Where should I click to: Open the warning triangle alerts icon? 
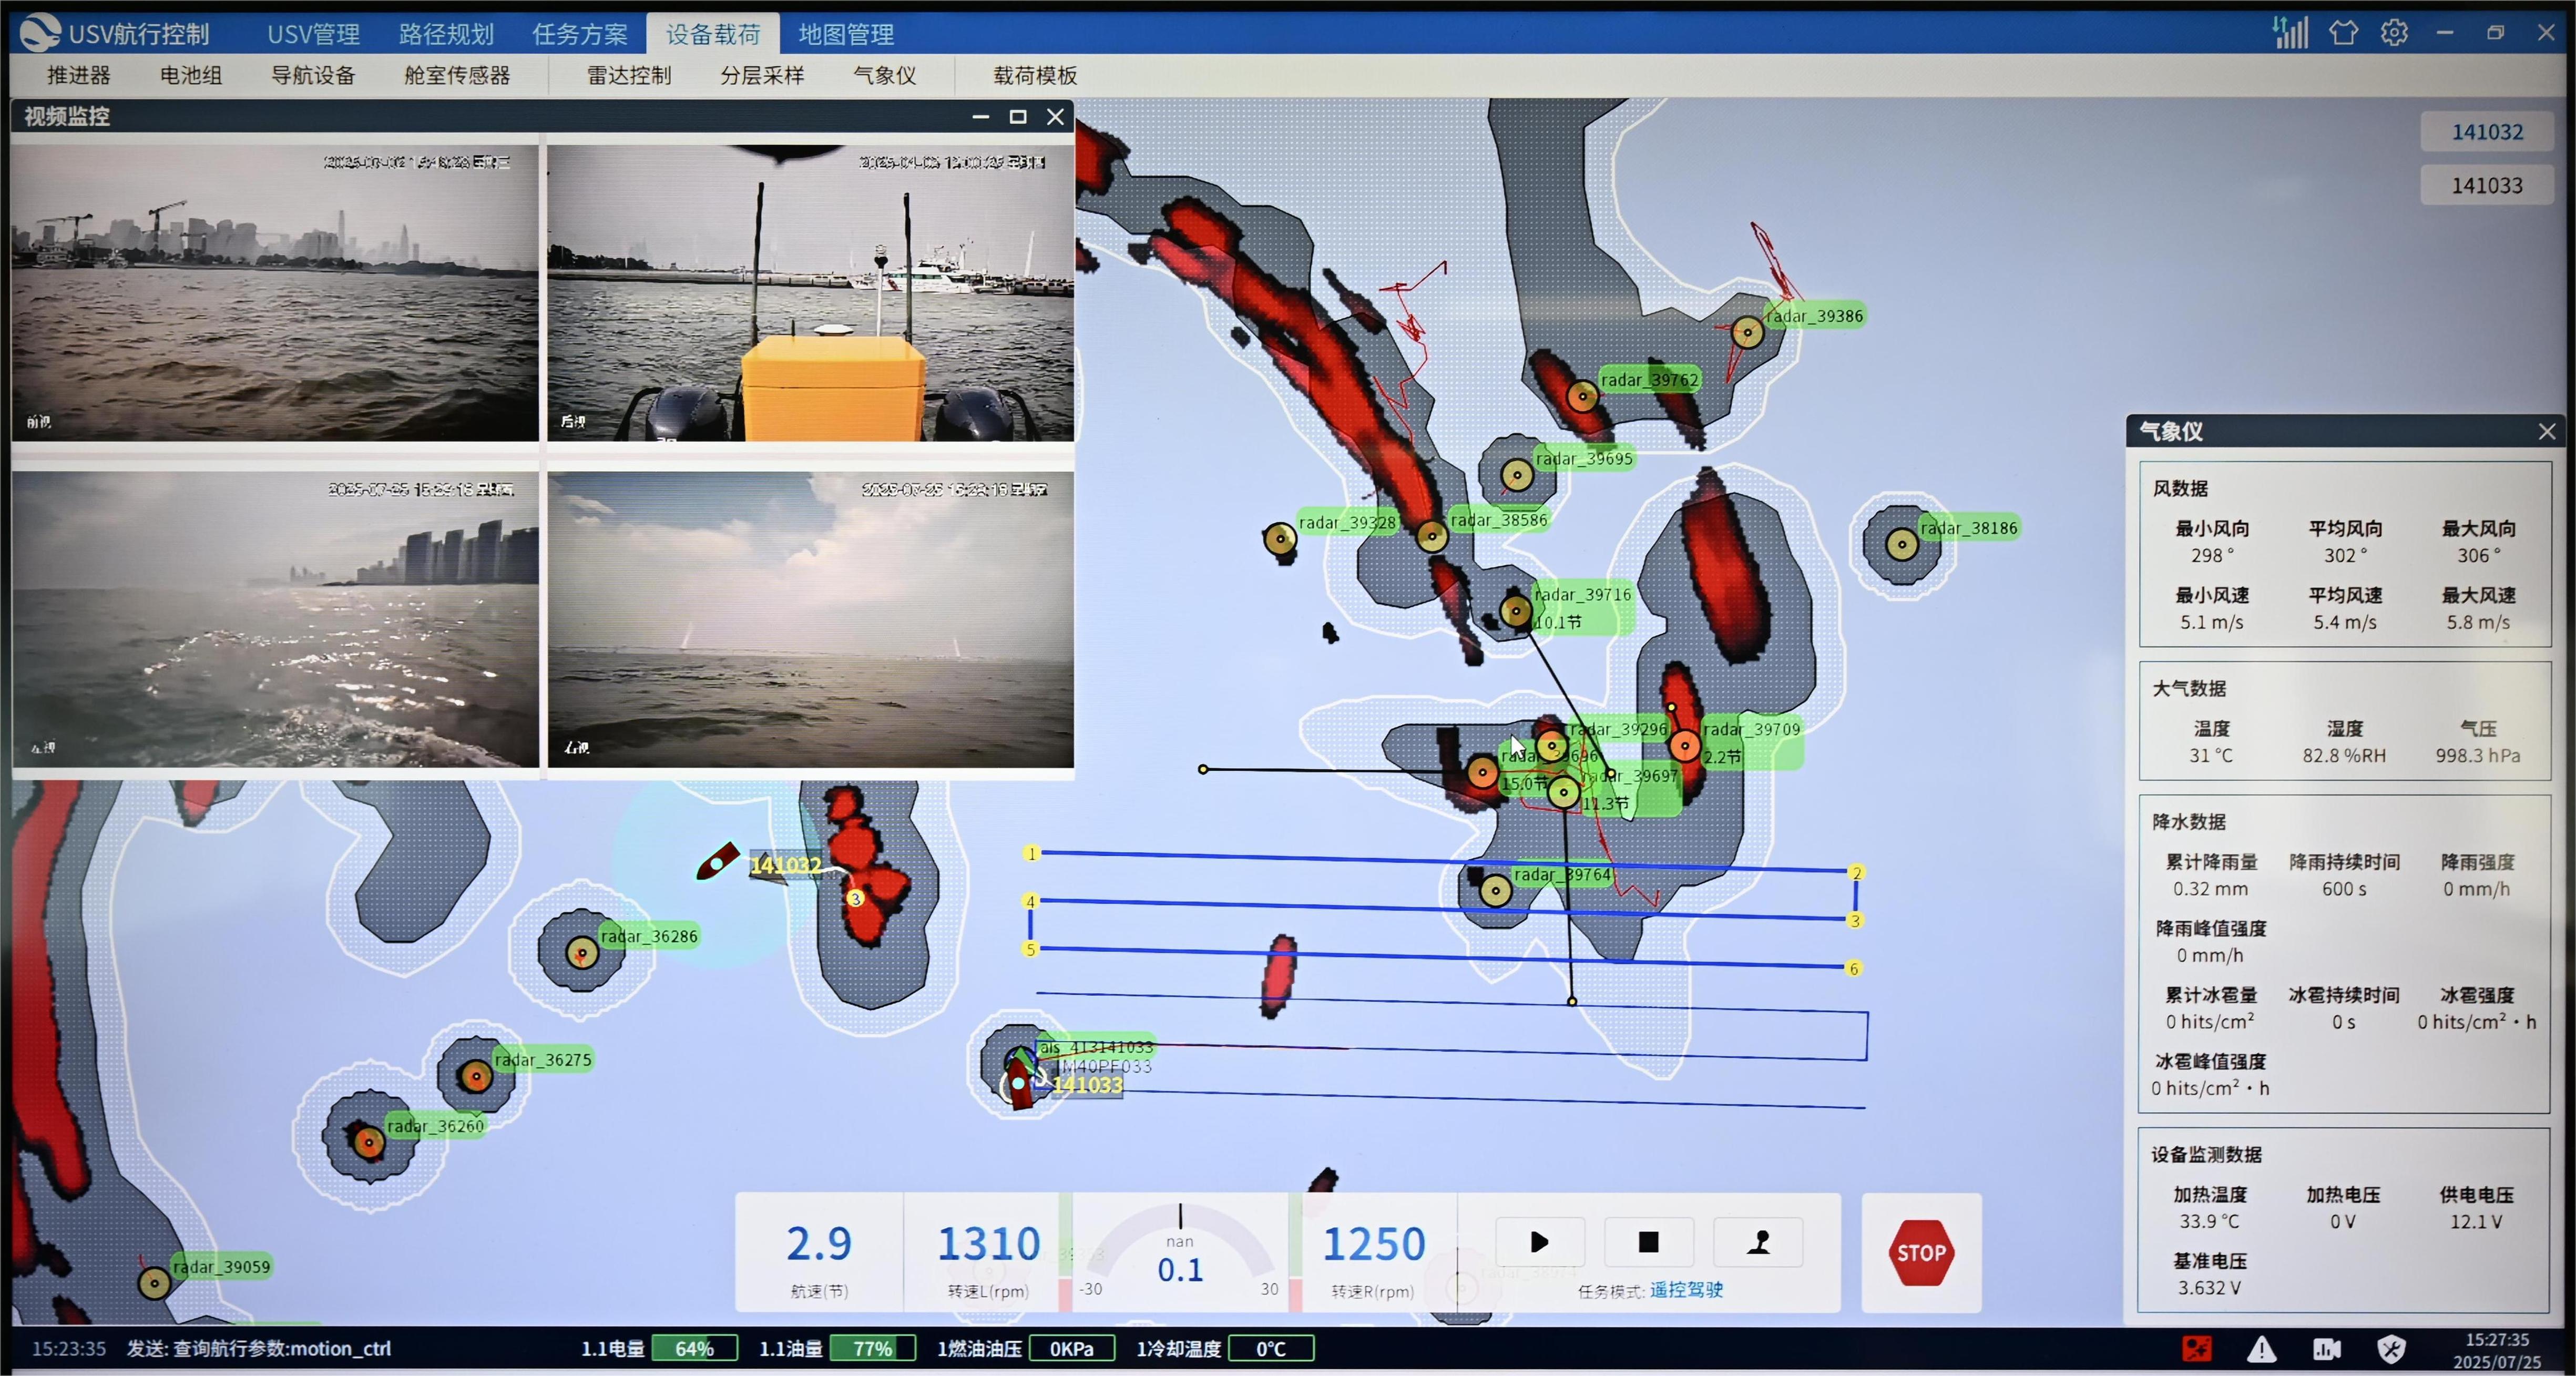(2261, 1349)
